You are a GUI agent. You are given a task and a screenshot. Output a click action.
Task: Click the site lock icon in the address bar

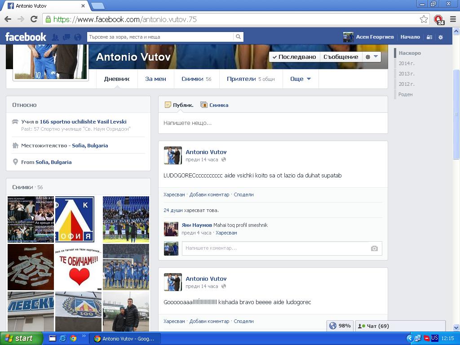(49, 19)
